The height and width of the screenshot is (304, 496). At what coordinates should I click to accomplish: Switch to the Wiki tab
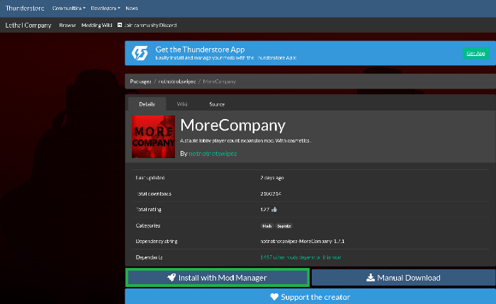182,104
